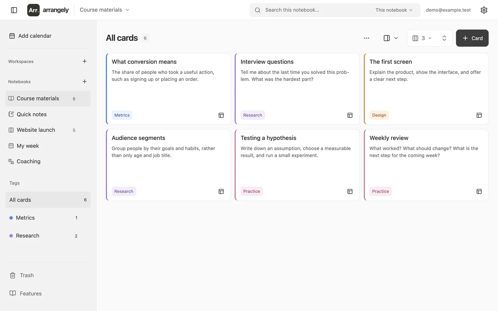Open the This notebook search scope dropdown
Screen dimensions: 498x311
click(x=394, y=10)
